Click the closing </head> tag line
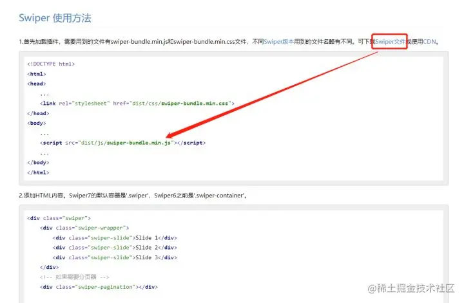 coord(38,113)
